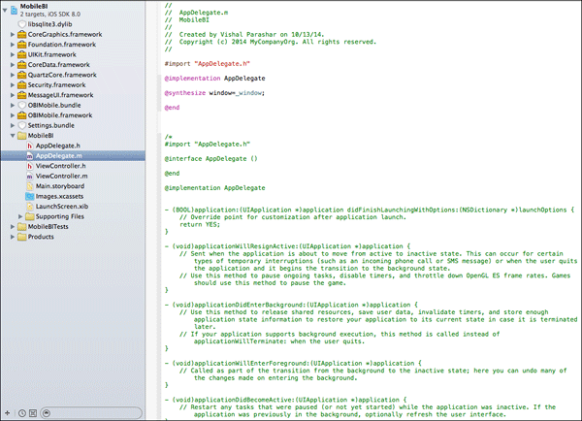Collapse the MobileBI folder group

[x=12, y=136]
